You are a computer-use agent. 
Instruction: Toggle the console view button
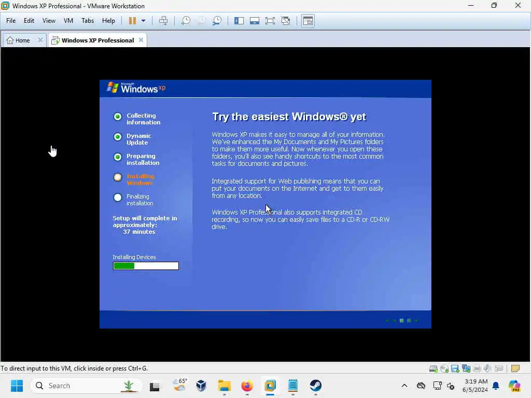tap(308, 21)
